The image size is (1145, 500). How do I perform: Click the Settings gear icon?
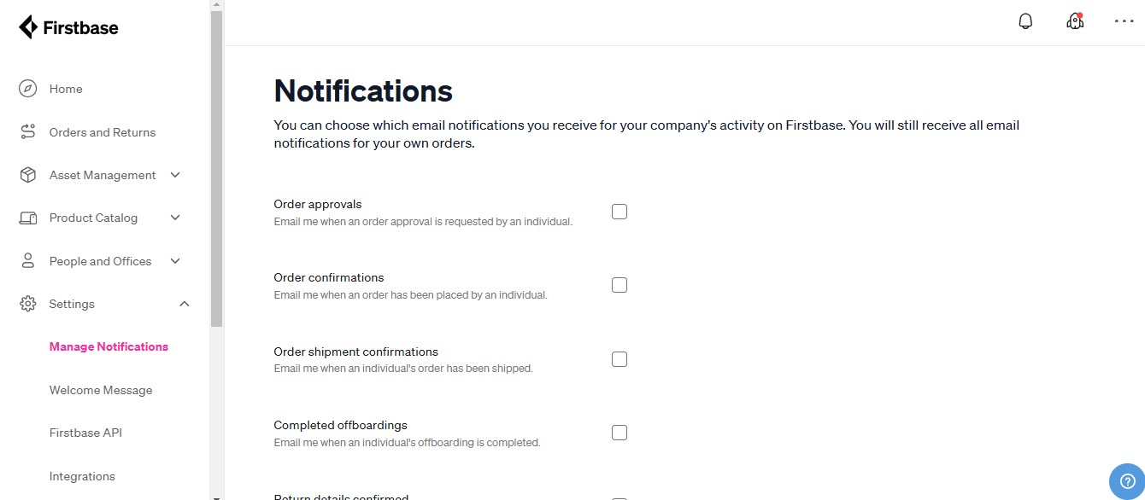(28, 304)
